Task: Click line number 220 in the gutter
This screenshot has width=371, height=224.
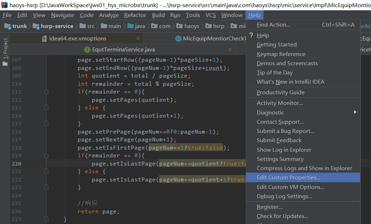Action: pyautogui.click(x=16, y=164)
